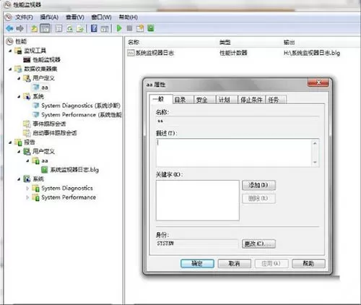Screen dimensions: 361x305
Task: Select 启动事件跟踪会话 in the tree
Action: (x=55, y=133)
